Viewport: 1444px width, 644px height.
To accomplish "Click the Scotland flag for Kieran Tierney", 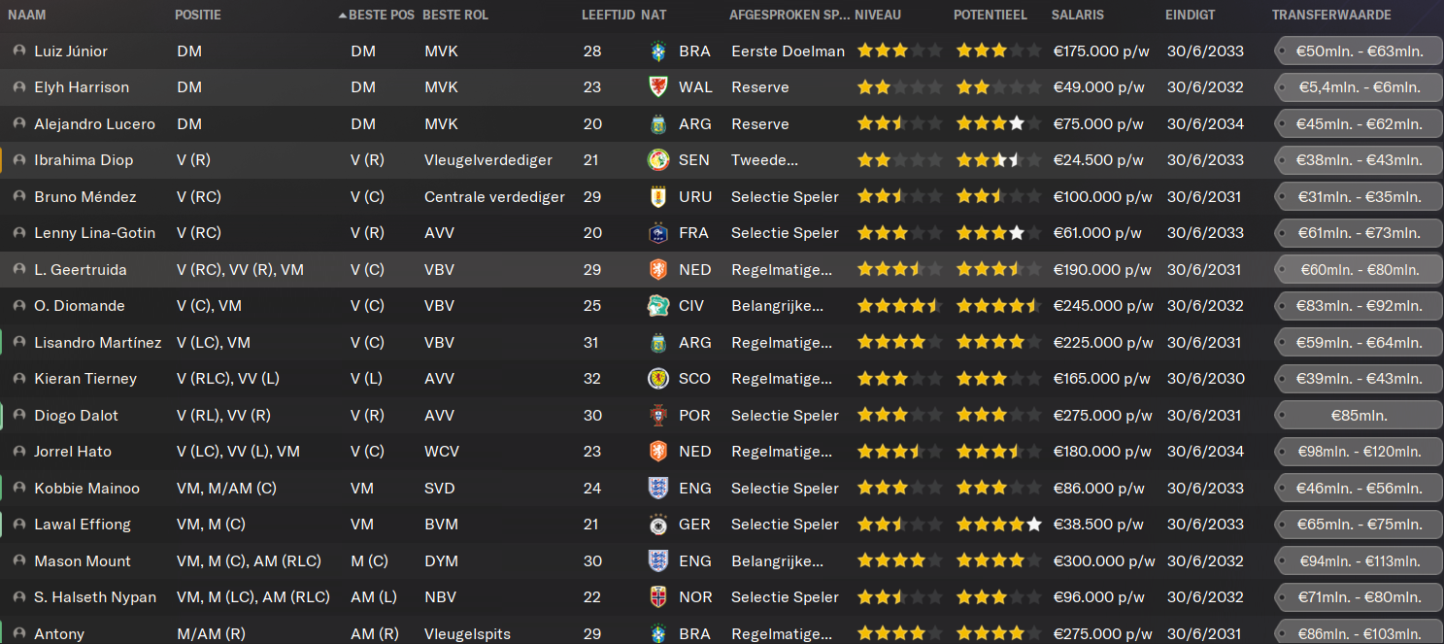I will pos(658,379).
